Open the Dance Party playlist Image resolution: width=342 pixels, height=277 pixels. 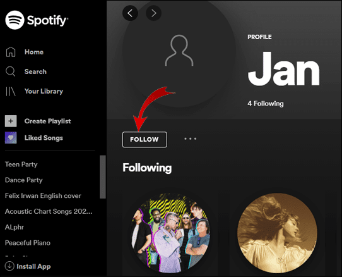point(24,180)
